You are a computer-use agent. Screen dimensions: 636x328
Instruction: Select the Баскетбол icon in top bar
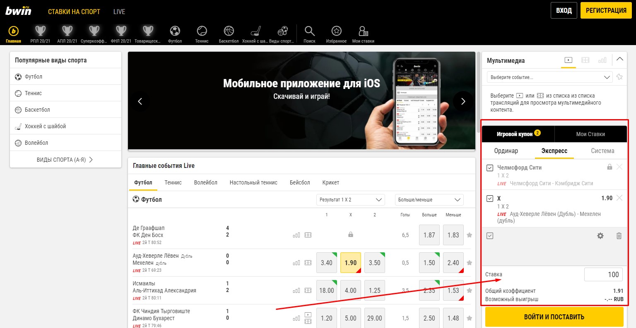(x=229, y=31)
